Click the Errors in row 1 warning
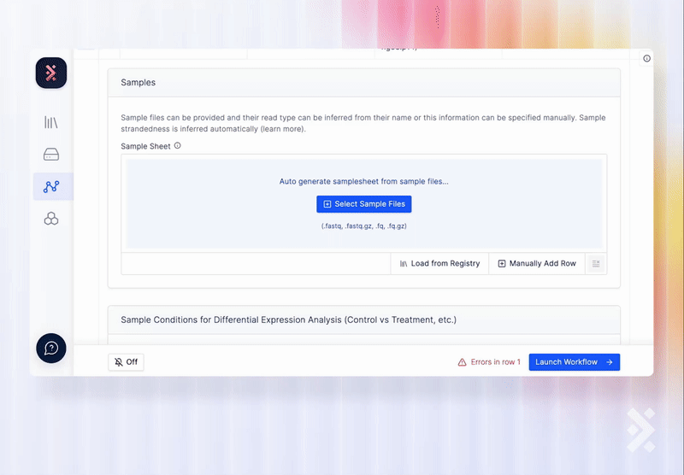Image resolution: width=684 pixels, height=475 pixels. tap(489, 362)
